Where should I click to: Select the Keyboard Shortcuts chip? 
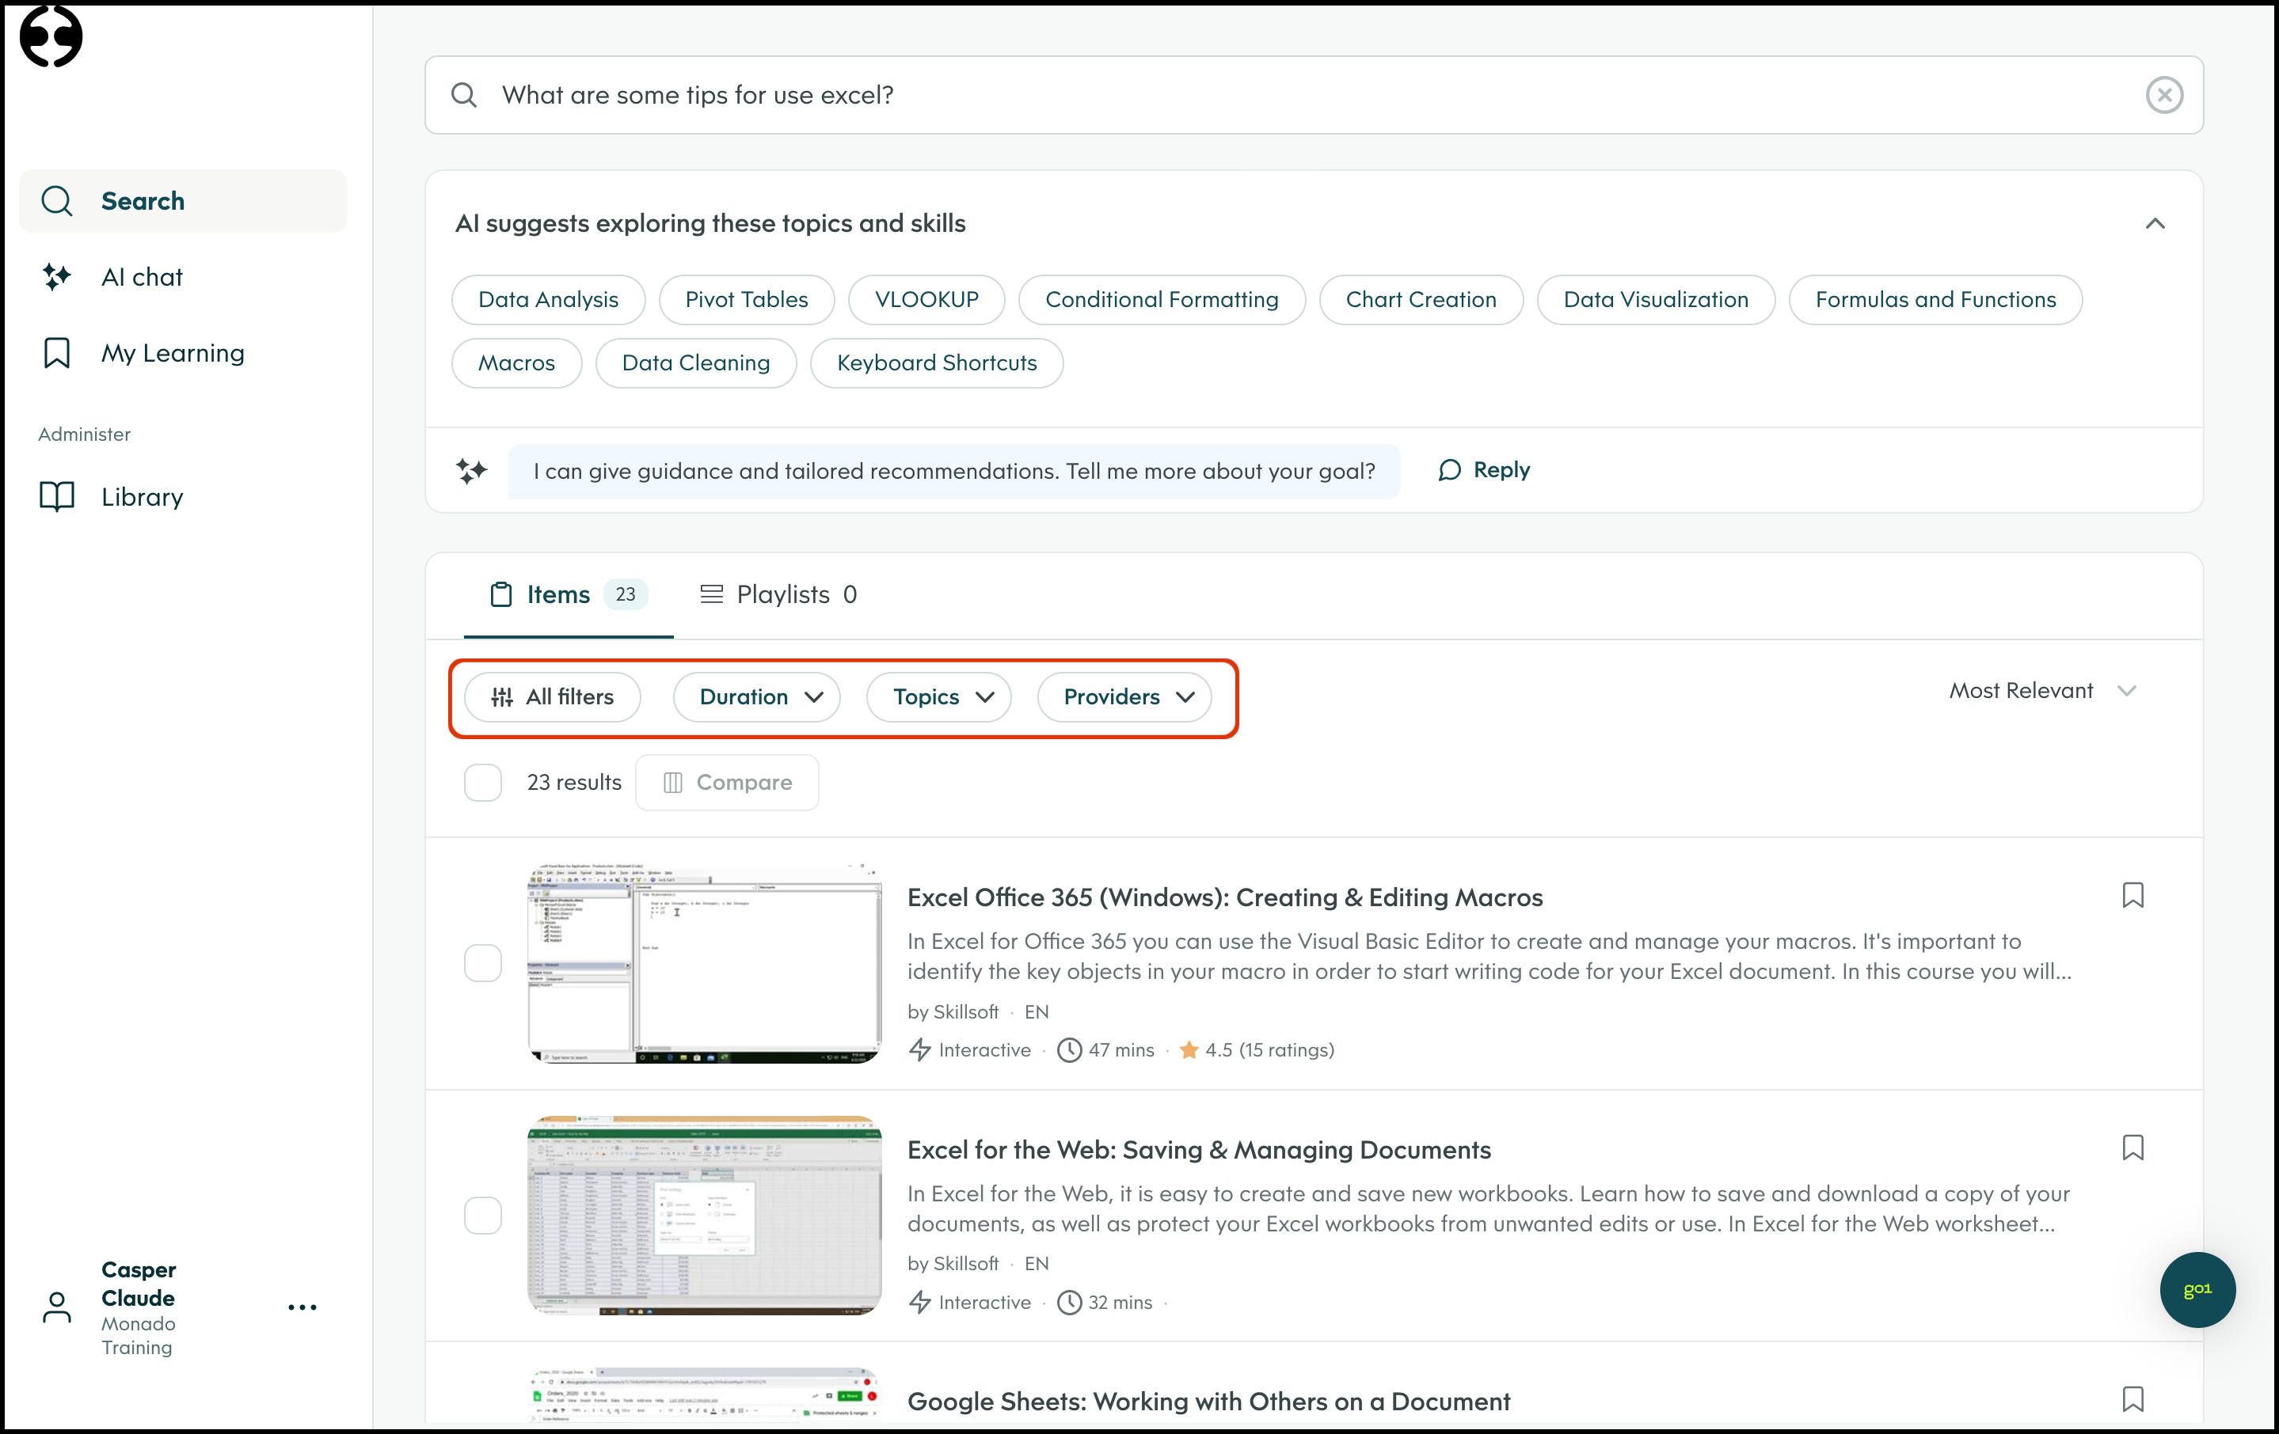pyautogui.click(x=937, y=363)
